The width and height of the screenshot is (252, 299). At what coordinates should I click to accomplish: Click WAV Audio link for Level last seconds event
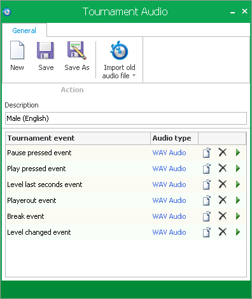[x=169, y=184]
